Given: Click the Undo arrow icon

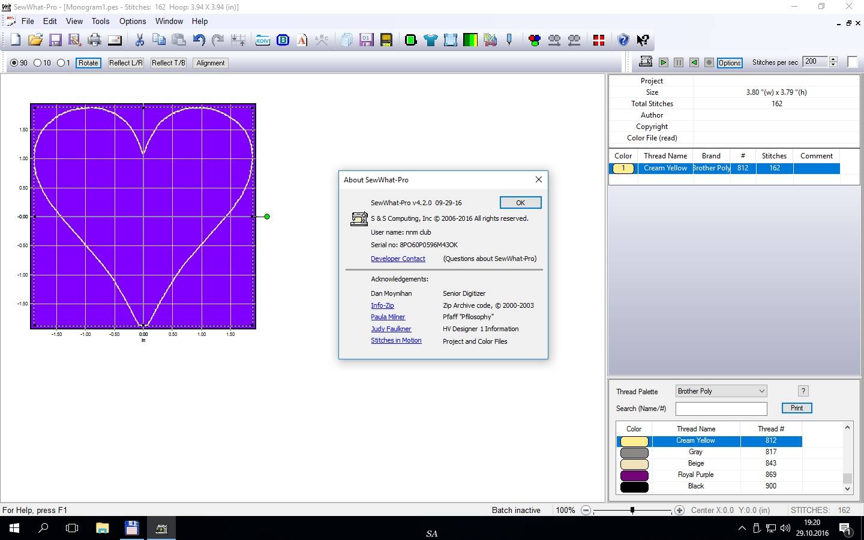Looking at the screenshot, I should point(199,40).
